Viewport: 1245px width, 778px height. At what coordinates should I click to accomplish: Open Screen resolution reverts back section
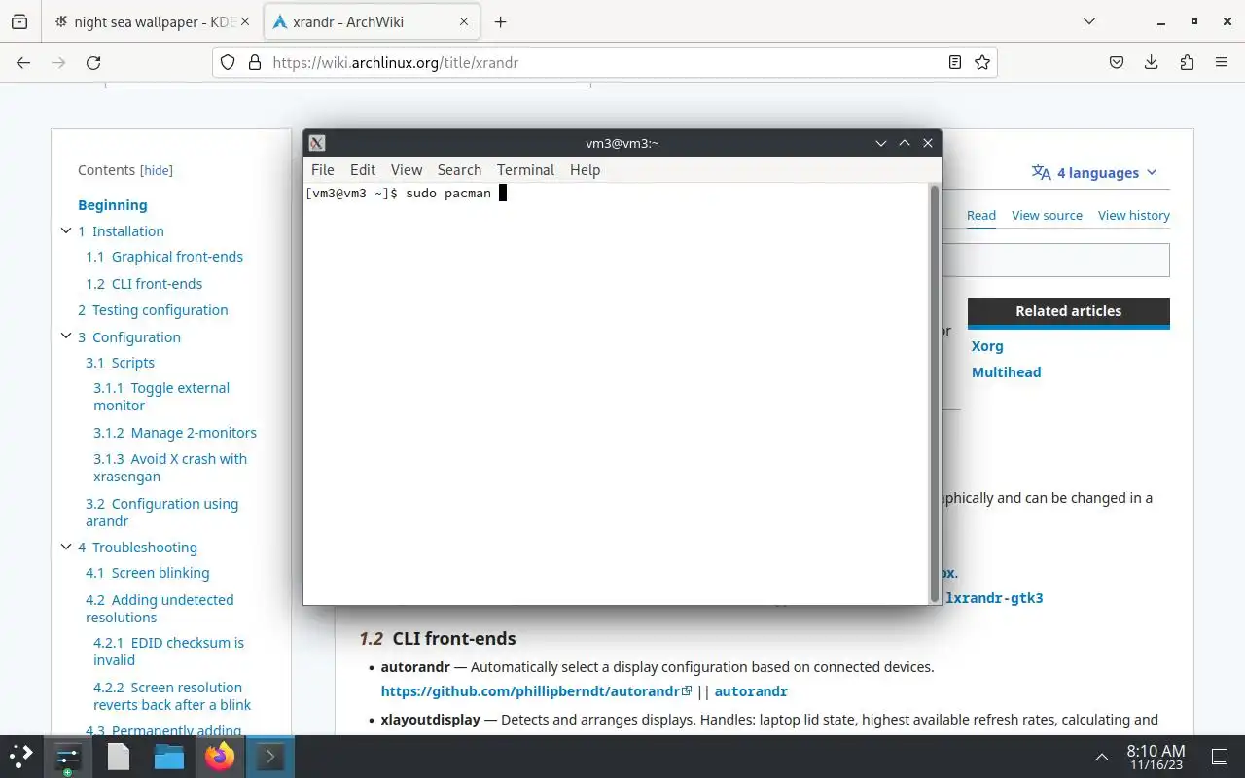click(x=172, y=696)
